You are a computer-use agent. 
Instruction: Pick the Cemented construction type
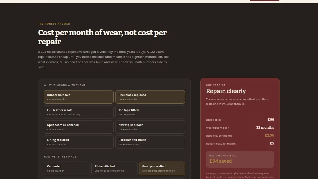pyautogui.click(x=67, y=168)
